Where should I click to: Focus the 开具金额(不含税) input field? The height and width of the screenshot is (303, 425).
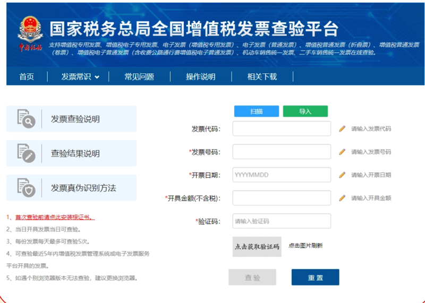click(282, 198)
